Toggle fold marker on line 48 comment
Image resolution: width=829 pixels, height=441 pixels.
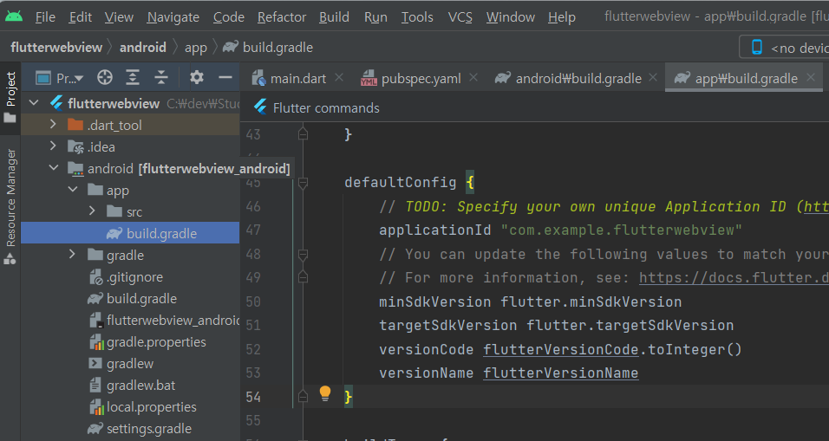click(303, 255)
